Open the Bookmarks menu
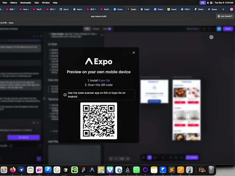This screenshot has height=176, width=235. [26, 3]
